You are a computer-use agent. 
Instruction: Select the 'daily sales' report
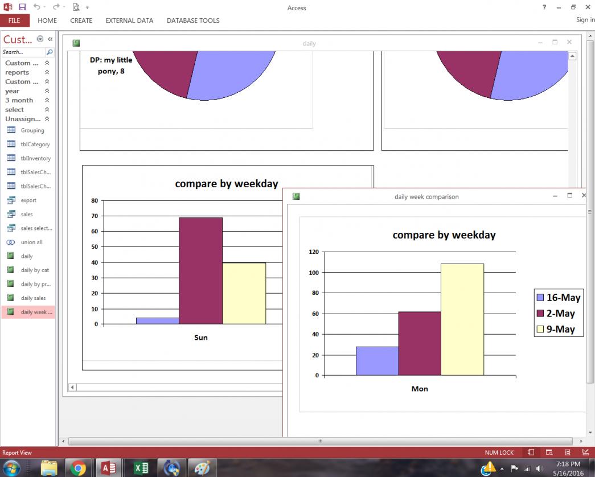pyautogui.click(x=28, y=298)
